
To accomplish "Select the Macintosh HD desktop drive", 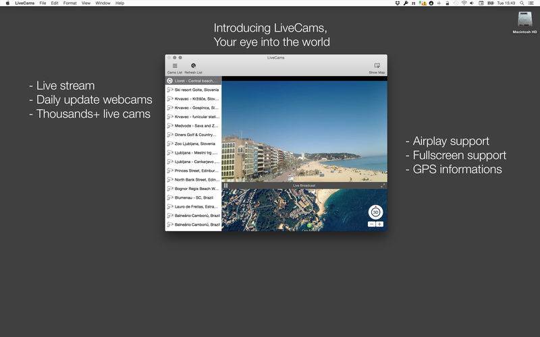I will coord(524,22).
